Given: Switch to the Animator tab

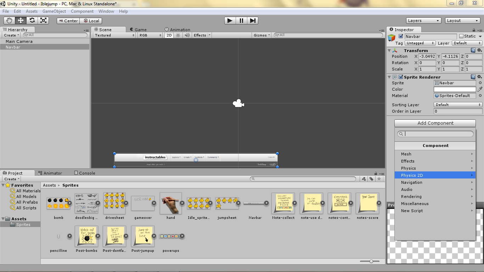Looking at the screenshot, I should 50,173.
